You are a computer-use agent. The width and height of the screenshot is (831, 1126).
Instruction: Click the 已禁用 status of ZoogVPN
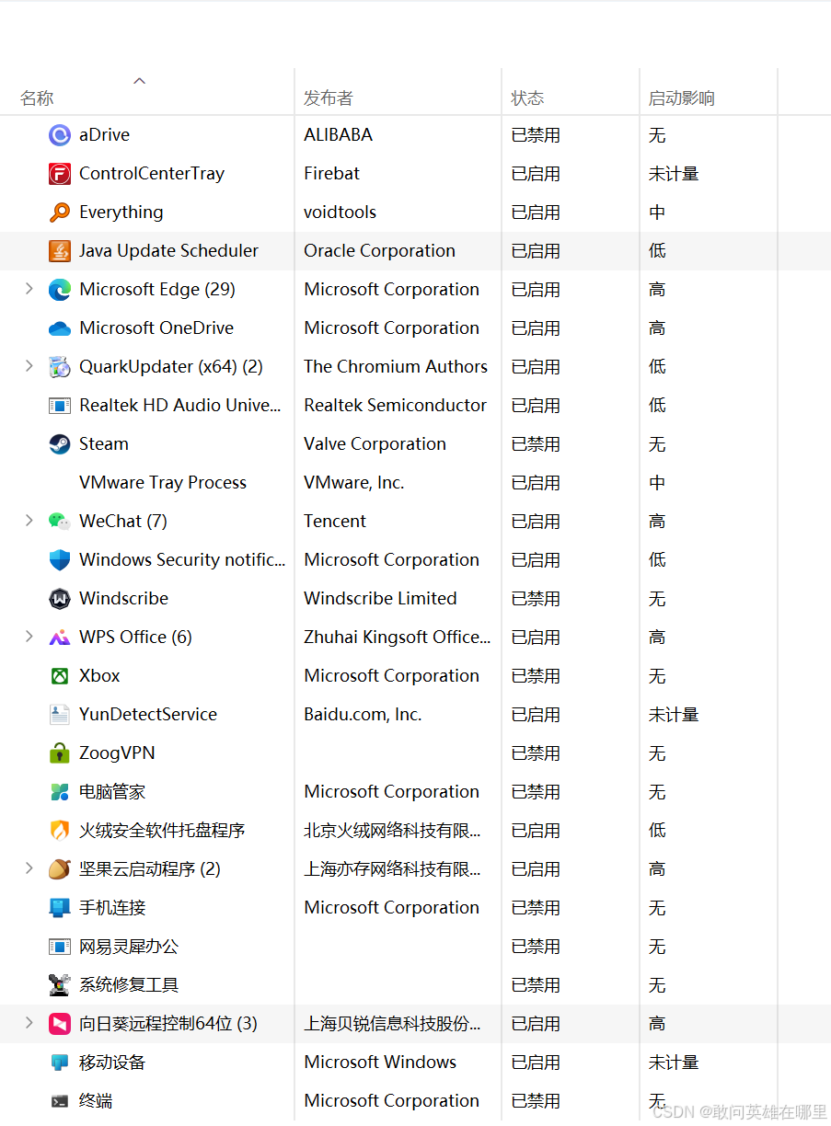(536, 753)
